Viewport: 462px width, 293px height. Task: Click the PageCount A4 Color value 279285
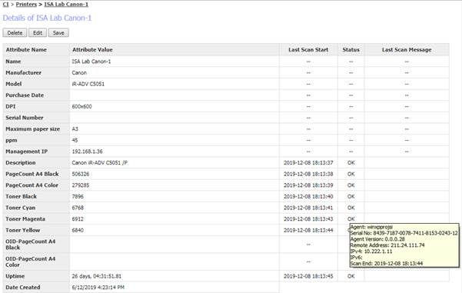click(81, 185)
